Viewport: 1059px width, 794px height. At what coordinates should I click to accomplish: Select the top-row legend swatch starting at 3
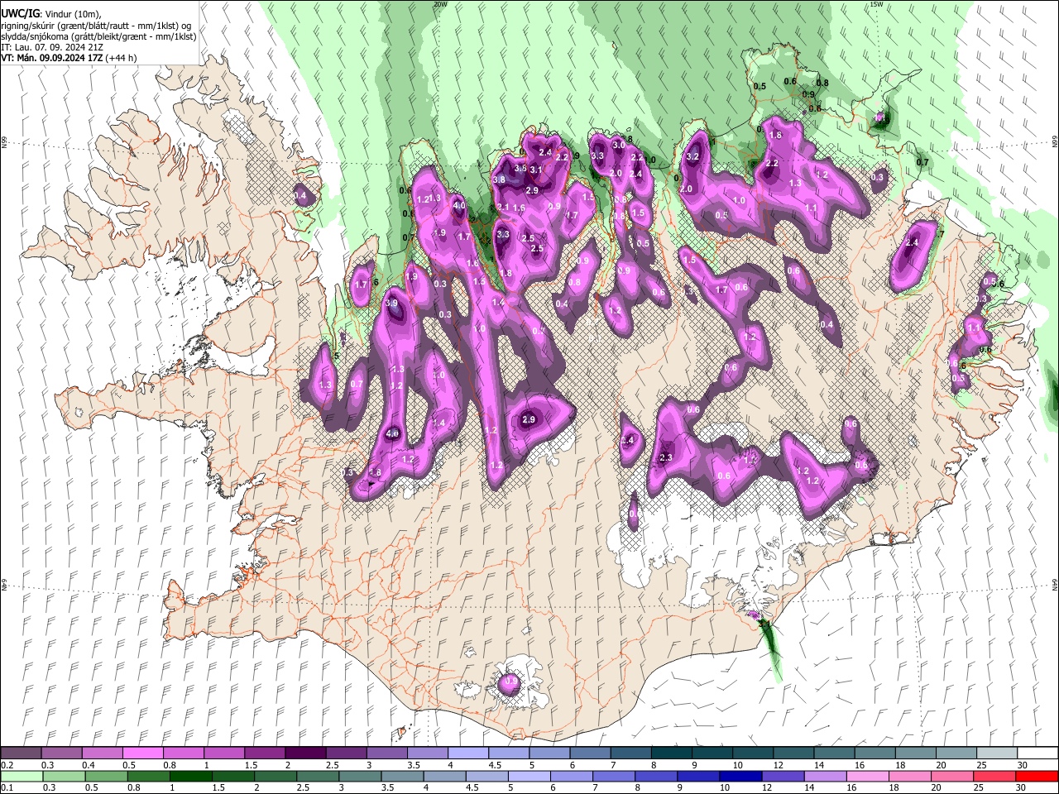386,753
